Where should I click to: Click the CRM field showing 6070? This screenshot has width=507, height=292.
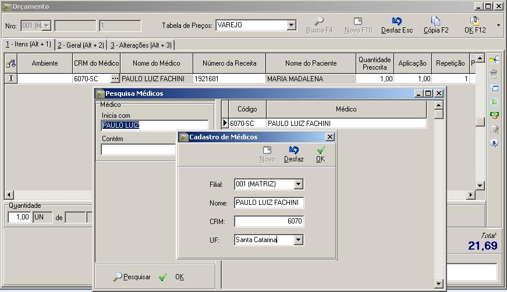point(269,221)
